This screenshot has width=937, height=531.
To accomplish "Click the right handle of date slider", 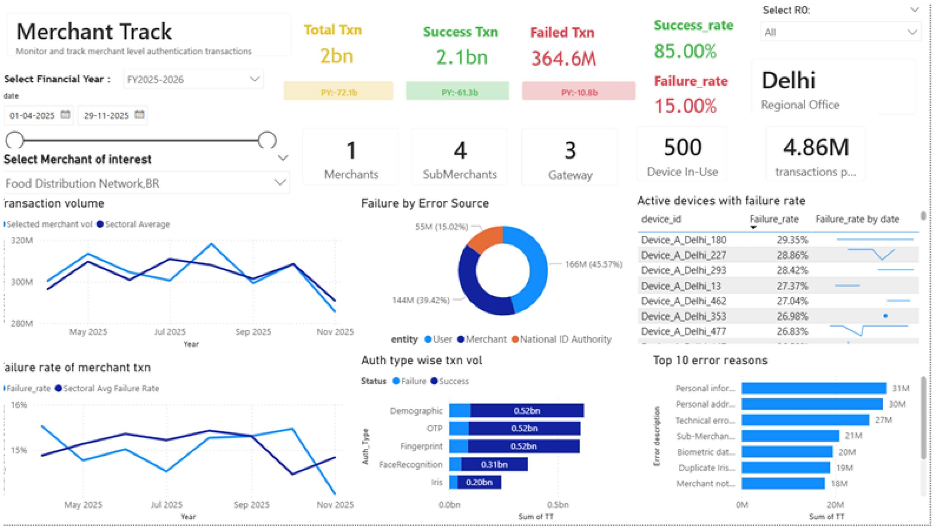I will (x=267, y=140).
